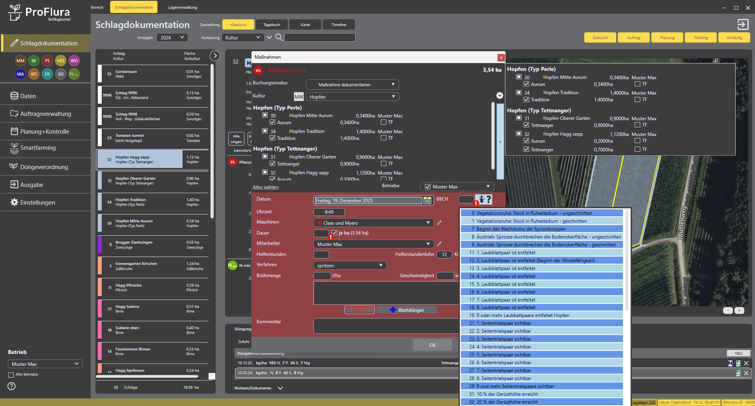Click the exit icon at top right
This screenshot has height=406, width=755.
coord(743,24)
